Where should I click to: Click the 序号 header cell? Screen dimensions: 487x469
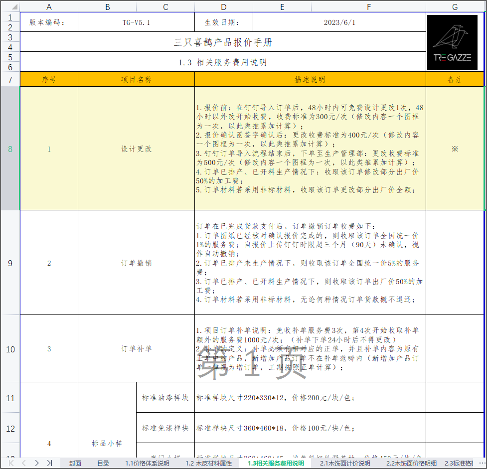pyautogui.click(x=49, y=79)
